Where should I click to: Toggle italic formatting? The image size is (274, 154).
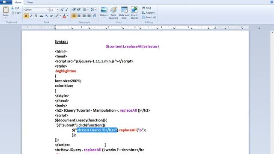click(31, 16)
